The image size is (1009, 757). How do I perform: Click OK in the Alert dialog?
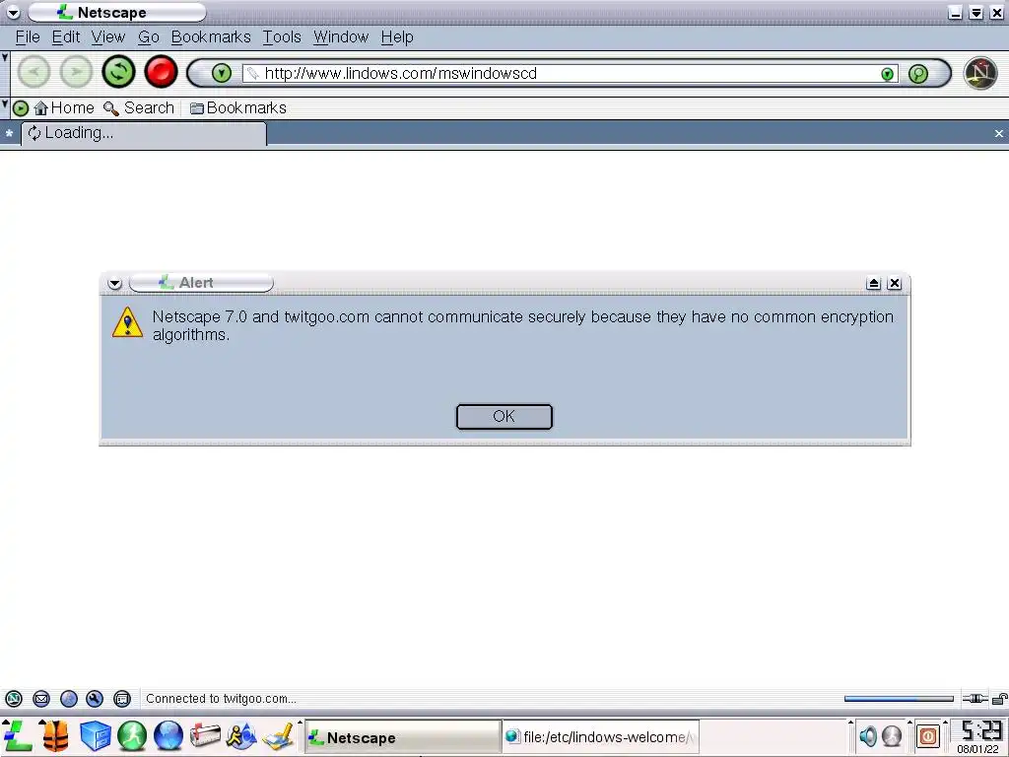click(x=504, y=417)
